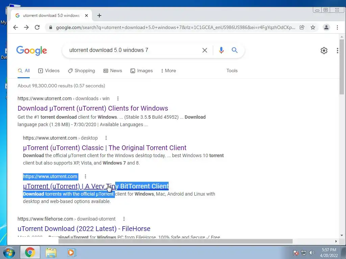Submit search with the magnifier icon

pyautogui.click(x=234, y=50)
